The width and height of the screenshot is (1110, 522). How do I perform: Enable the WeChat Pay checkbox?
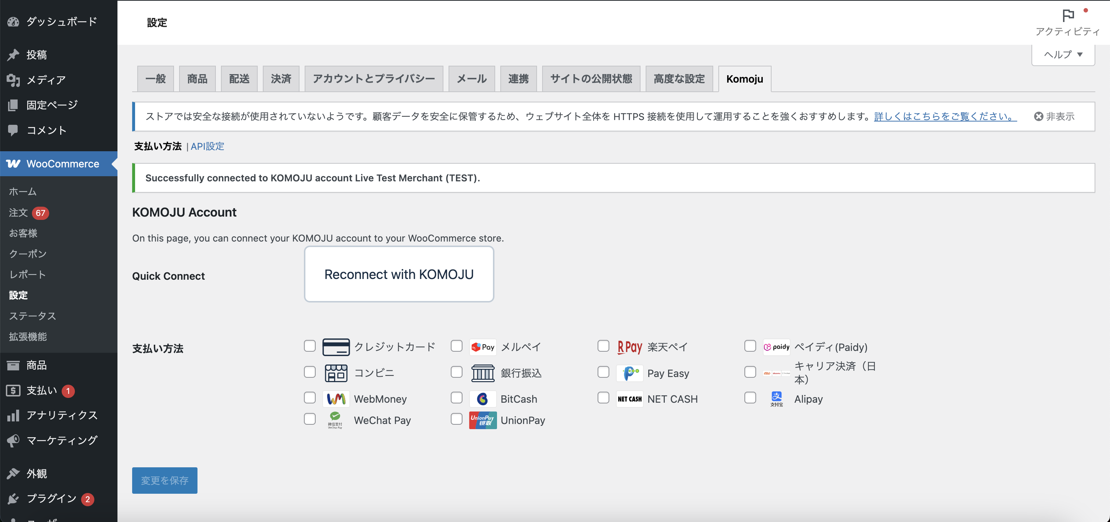click(309, 419)
